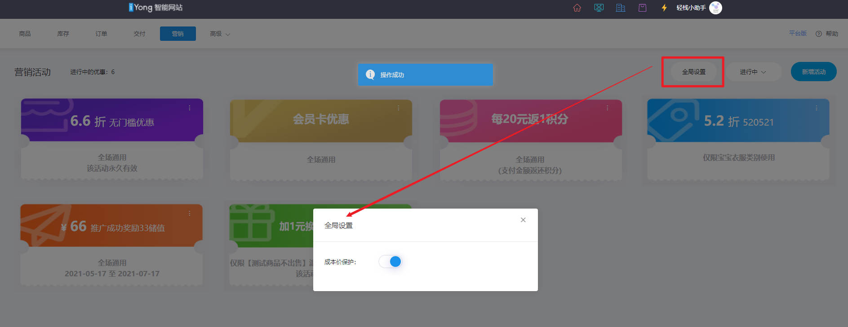848x327 pixels.
Task: Open the 商品 tab
Action: pyautogui.click(x=25, y=34)
